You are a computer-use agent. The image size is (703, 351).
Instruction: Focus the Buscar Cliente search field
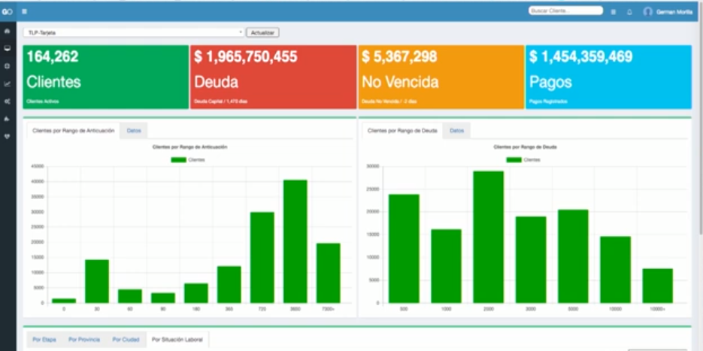[x=566, y=11]
